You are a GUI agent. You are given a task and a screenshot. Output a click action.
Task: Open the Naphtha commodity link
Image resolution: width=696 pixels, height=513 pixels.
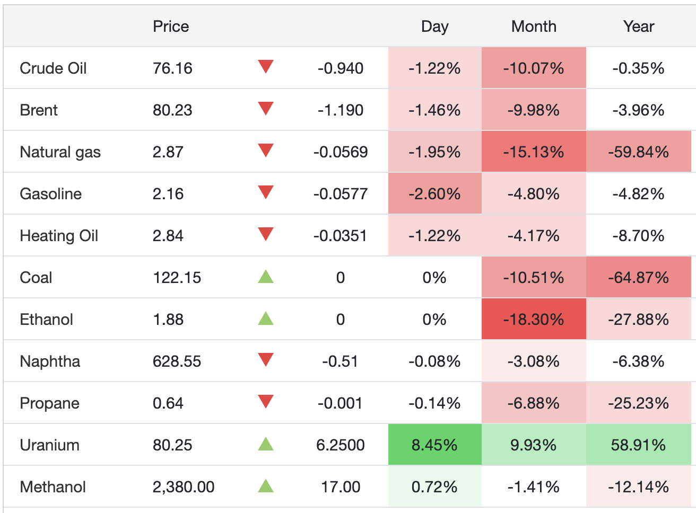(50, 361)
